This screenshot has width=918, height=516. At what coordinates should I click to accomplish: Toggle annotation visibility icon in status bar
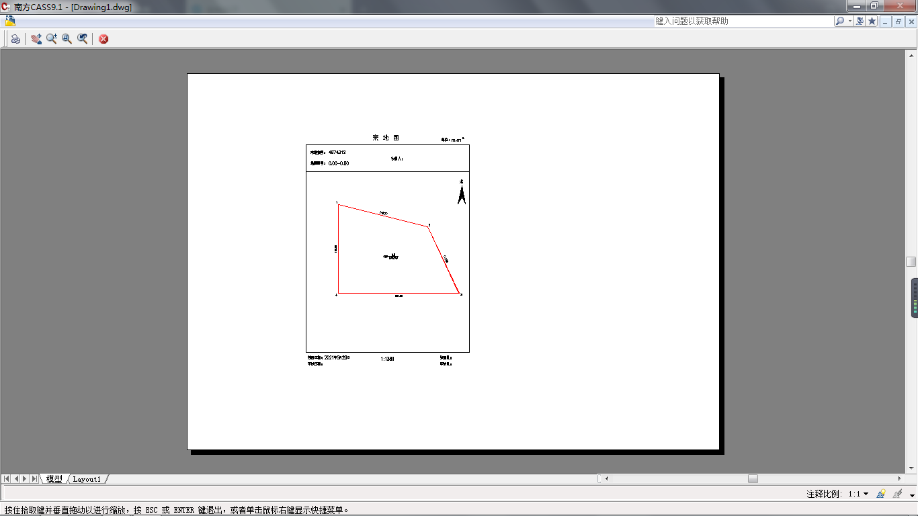pos(881,494)
